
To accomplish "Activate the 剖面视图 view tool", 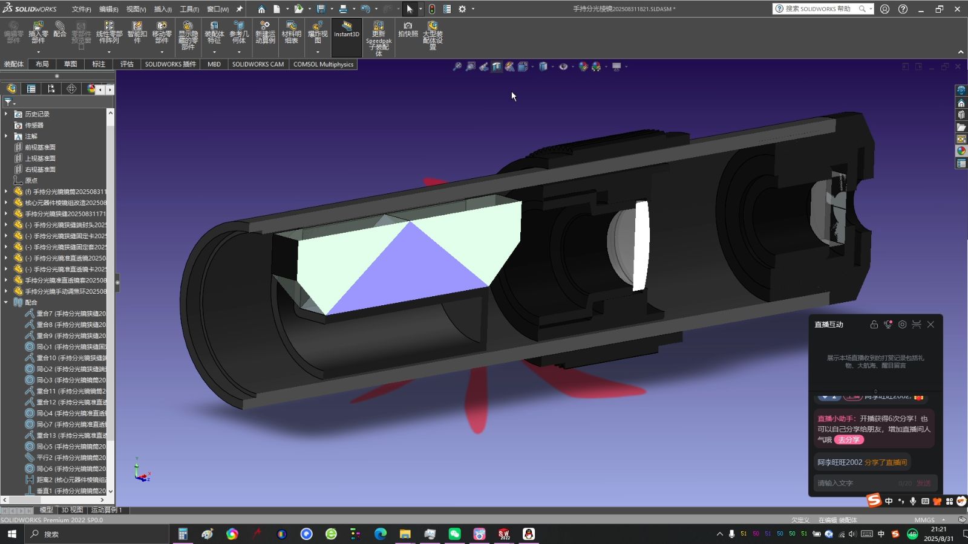I will [x=496, y=66].
